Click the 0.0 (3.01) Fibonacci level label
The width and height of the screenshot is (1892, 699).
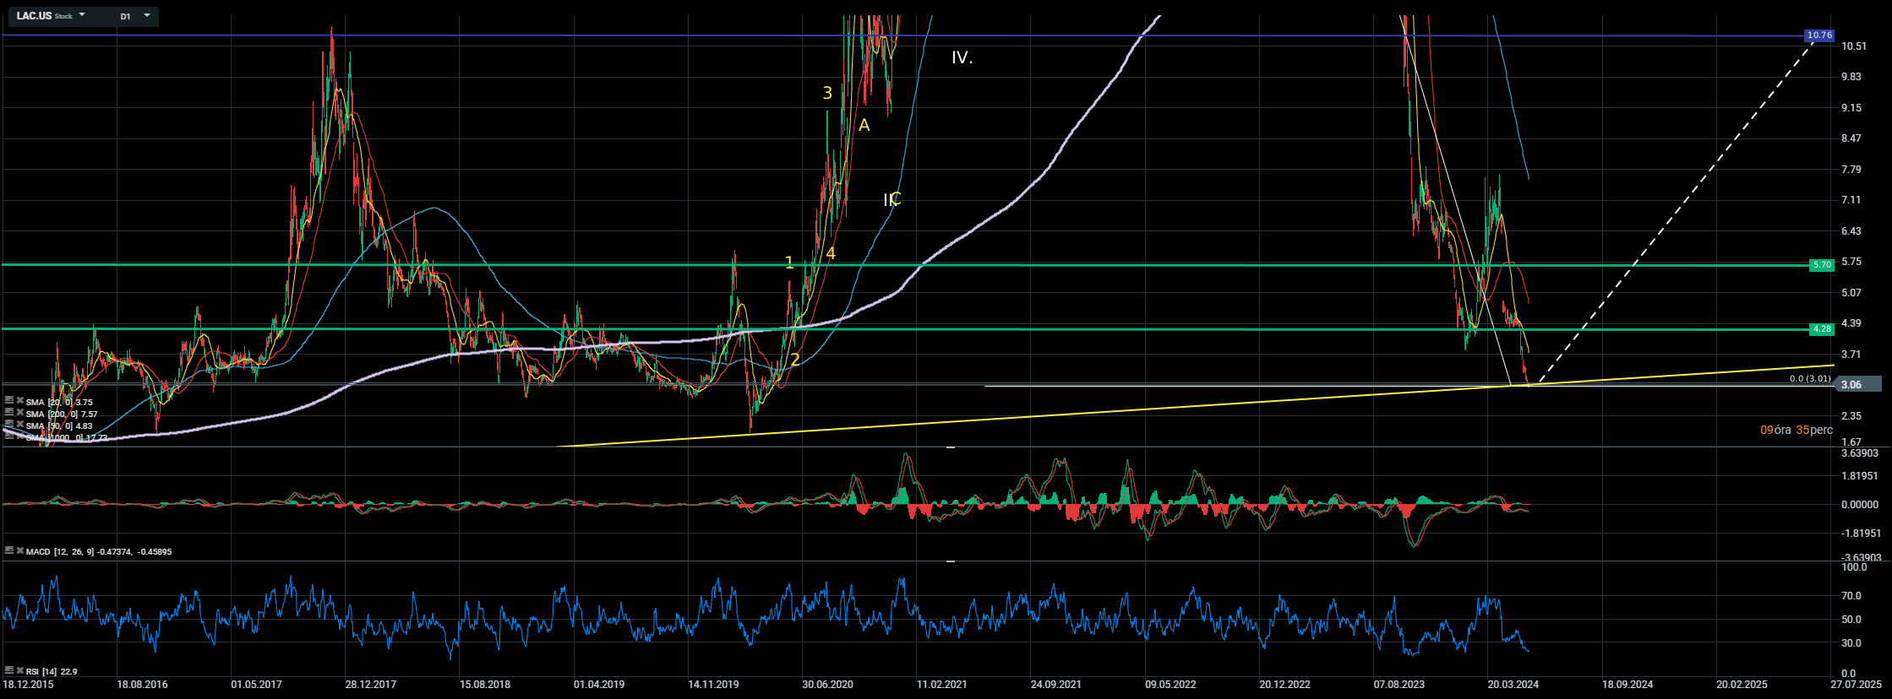pos(1809,378)
